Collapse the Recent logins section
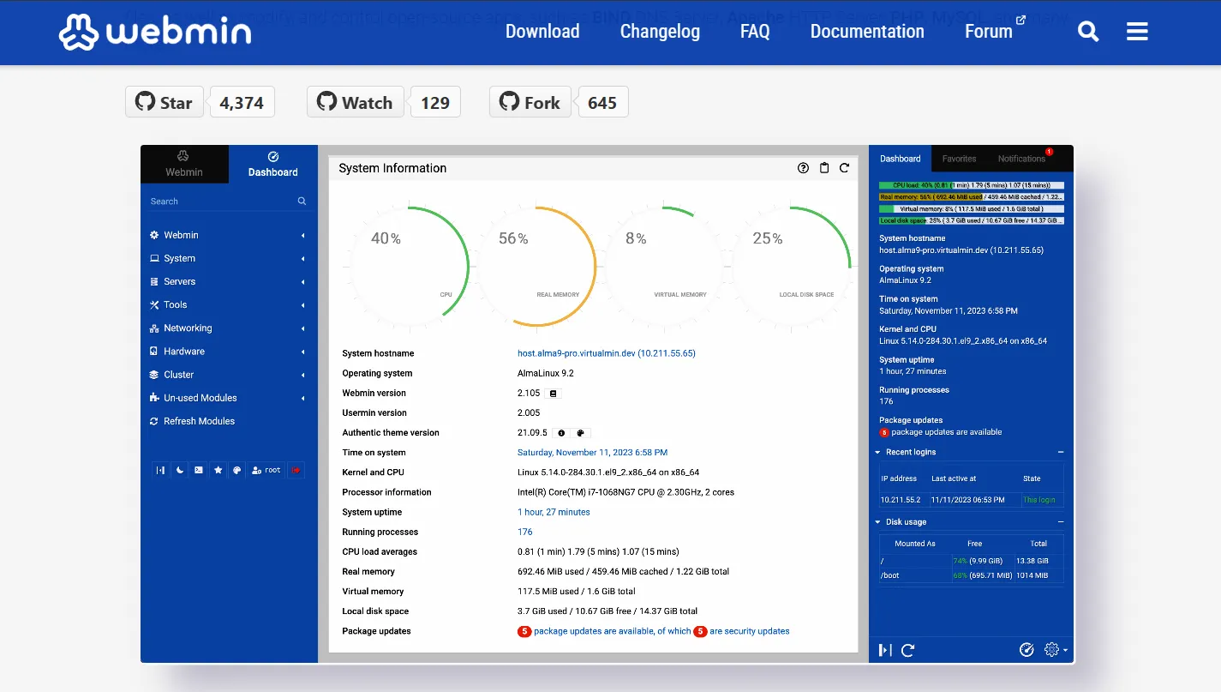This screenshot has width=1221, height=692. [1061, 452]
